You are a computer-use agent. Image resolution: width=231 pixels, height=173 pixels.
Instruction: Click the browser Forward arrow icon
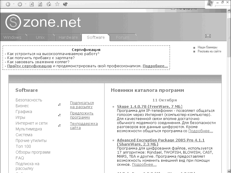20,4
